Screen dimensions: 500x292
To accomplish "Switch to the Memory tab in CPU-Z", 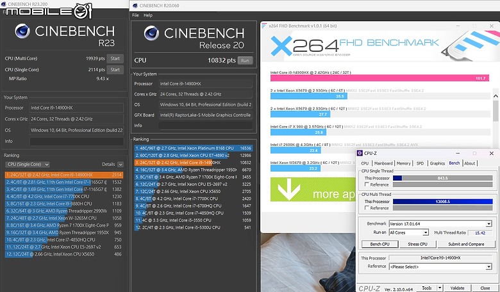I will click(404, 163).
